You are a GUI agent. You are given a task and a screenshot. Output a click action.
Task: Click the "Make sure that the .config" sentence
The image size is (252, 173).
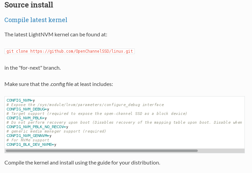coord(59,84)
